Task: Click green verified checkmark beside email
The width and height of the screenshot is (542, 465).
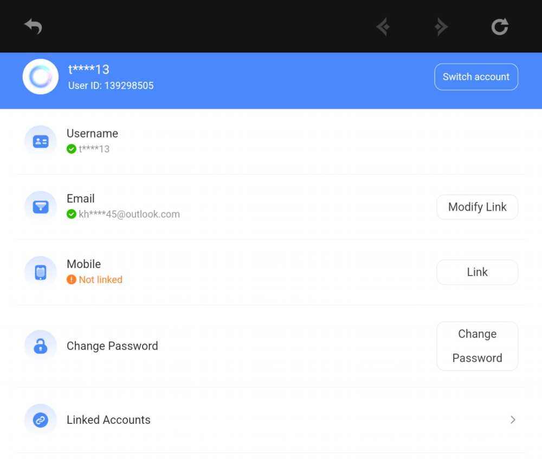Action: 71,214
